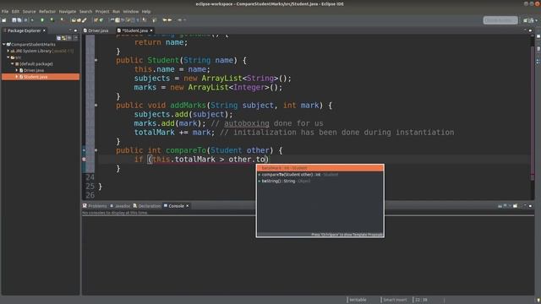Open the Project menu
541x304 pixels.
tap(102, 11)
